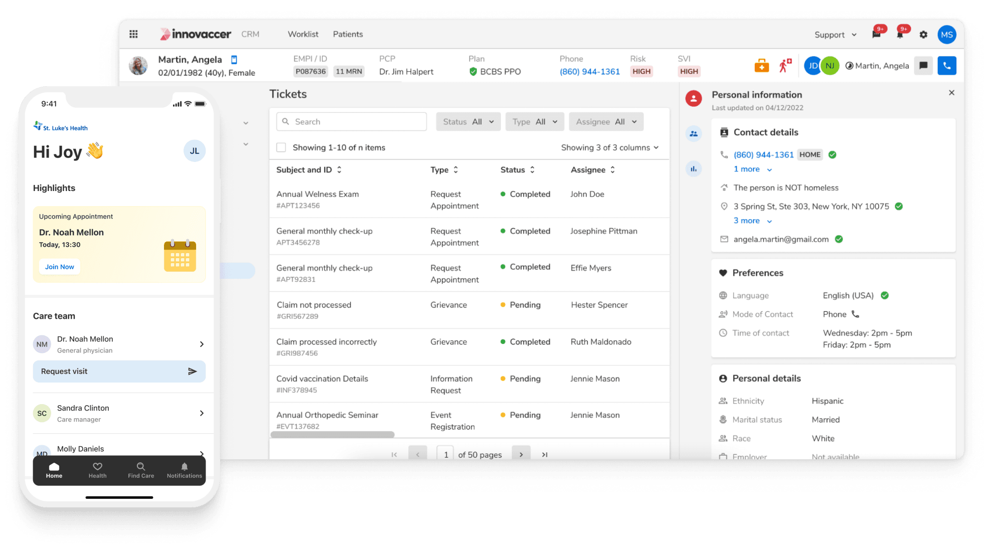Open the settings gear icon
Screen dimensions: 996x548
(x=923, y=35)
